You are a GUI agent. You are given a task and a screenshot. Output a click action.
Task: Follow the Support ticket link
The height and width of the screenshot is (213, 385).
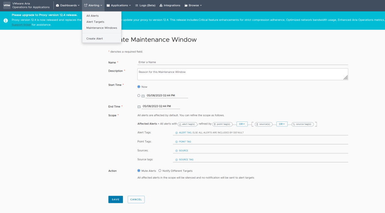[x=21, y=25]
